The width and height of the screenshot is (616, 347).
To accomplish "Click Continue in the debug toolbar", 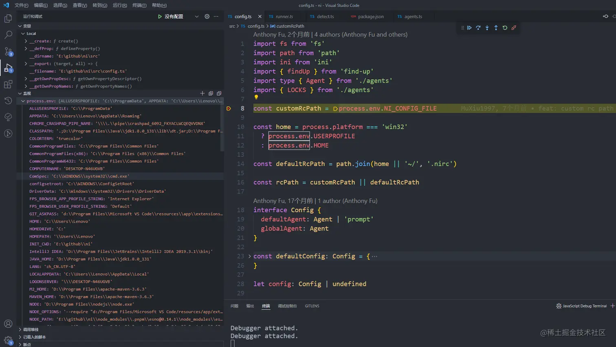I will tap(469, 28).
